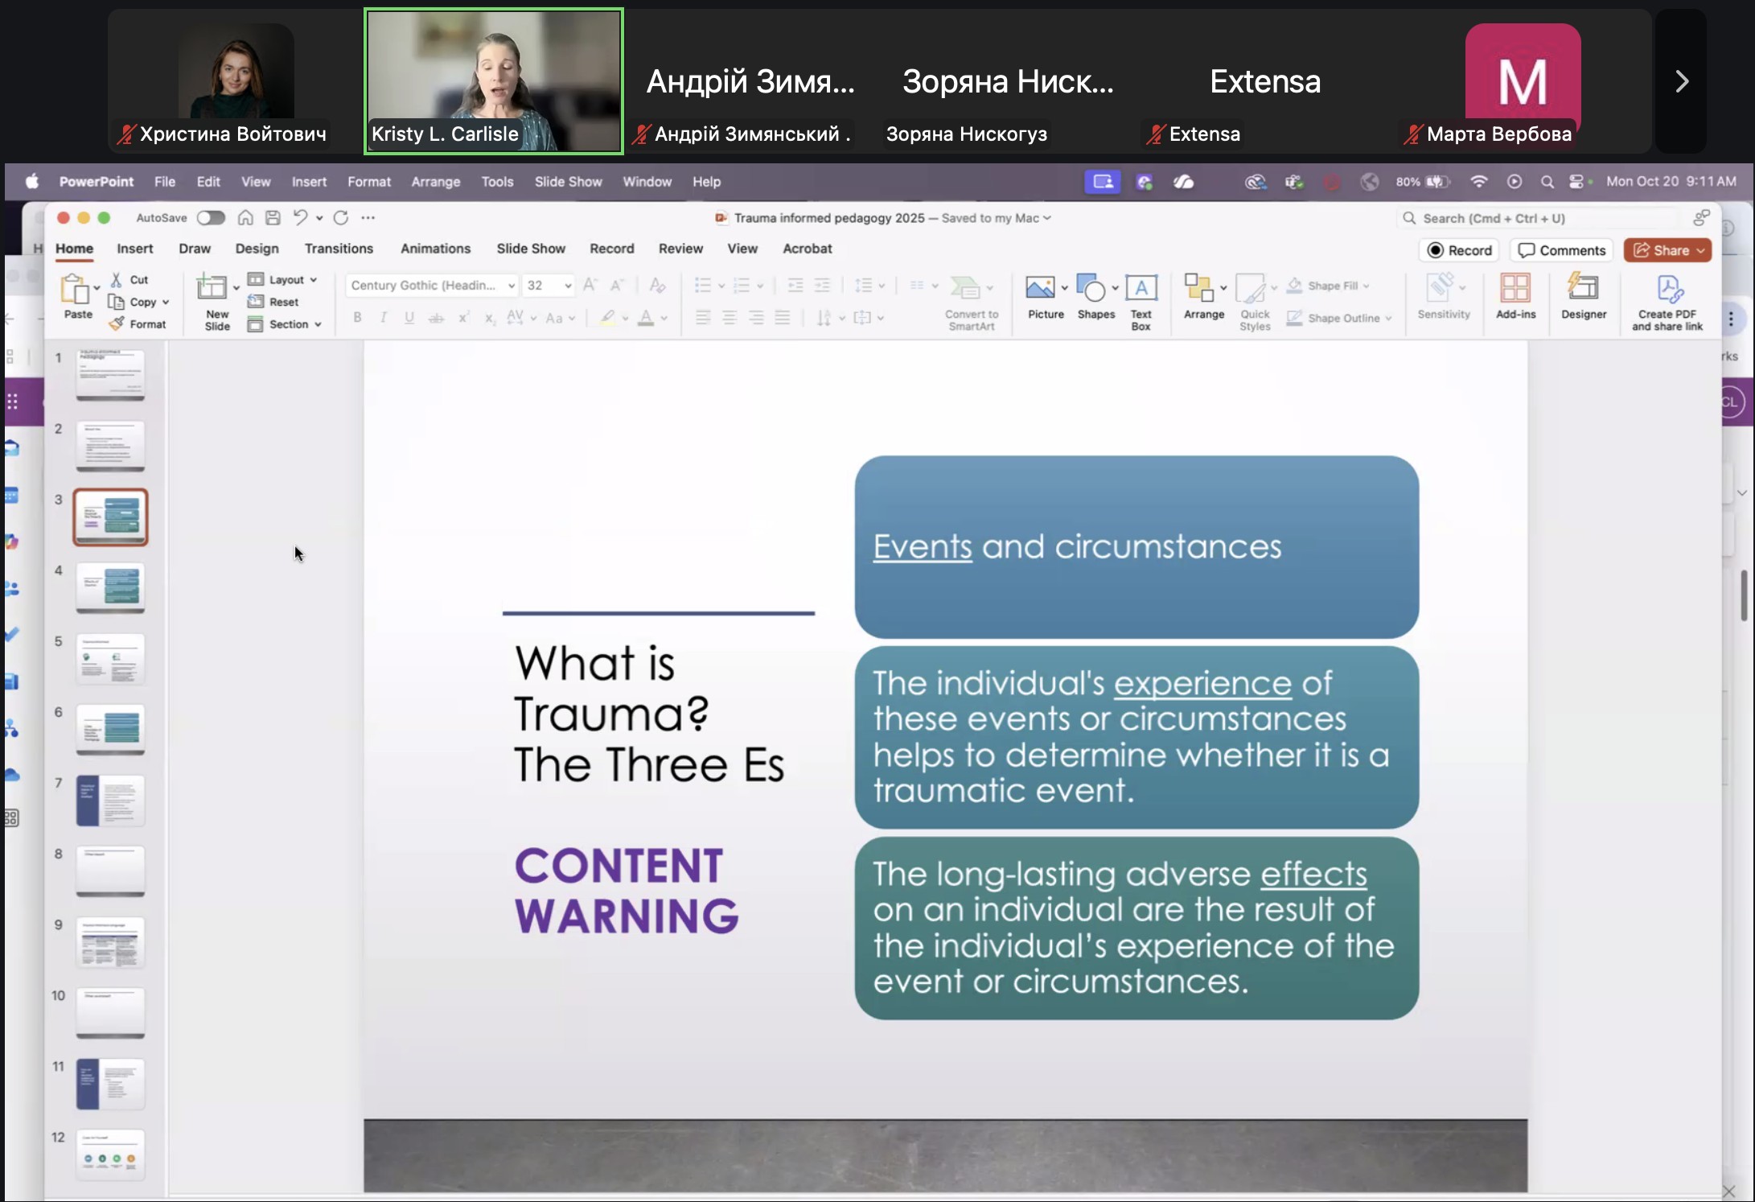Open the Shapes gallery icon
The width and height of the screenshot is (1755, 1202).
click(1091, 288)
